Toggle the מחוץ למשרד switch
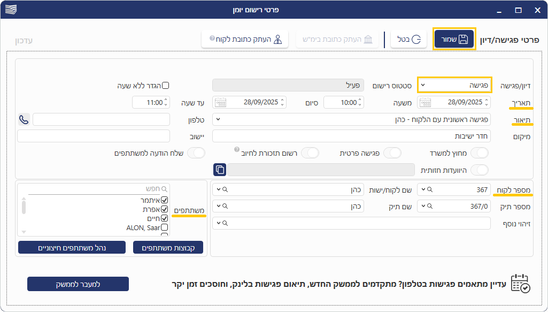The image size is (548, 312). (x=480, y=153)
